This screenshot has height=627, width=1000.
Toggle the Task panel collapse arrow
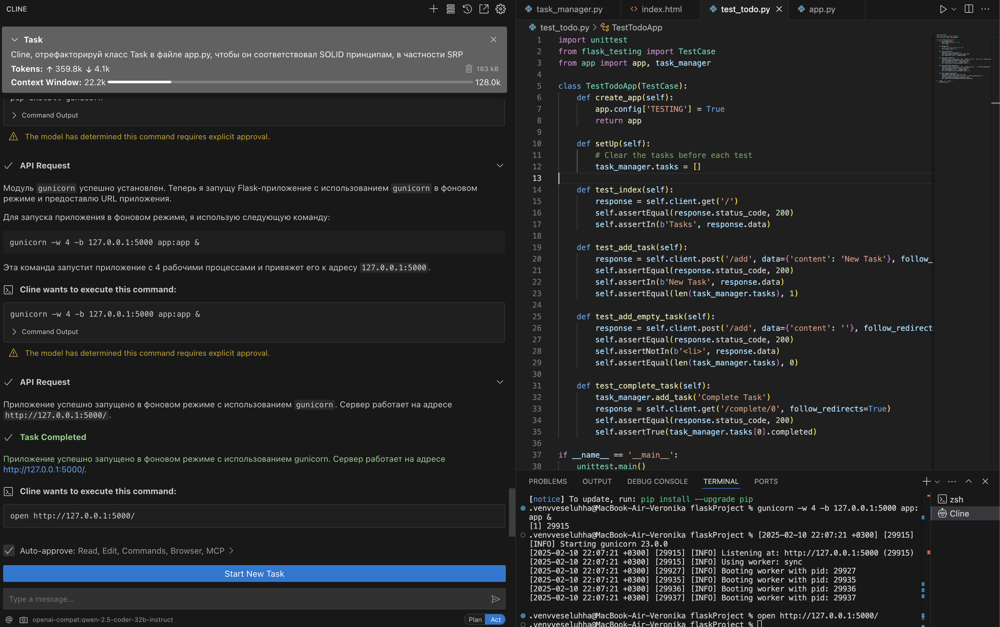[14, 39]
